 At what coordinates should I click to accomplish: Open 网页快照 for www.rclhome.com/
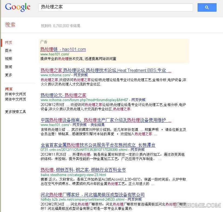point(81,75)
